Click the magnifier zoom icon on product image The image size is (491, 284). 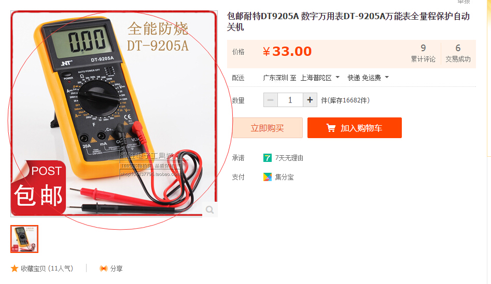[210, 210]
